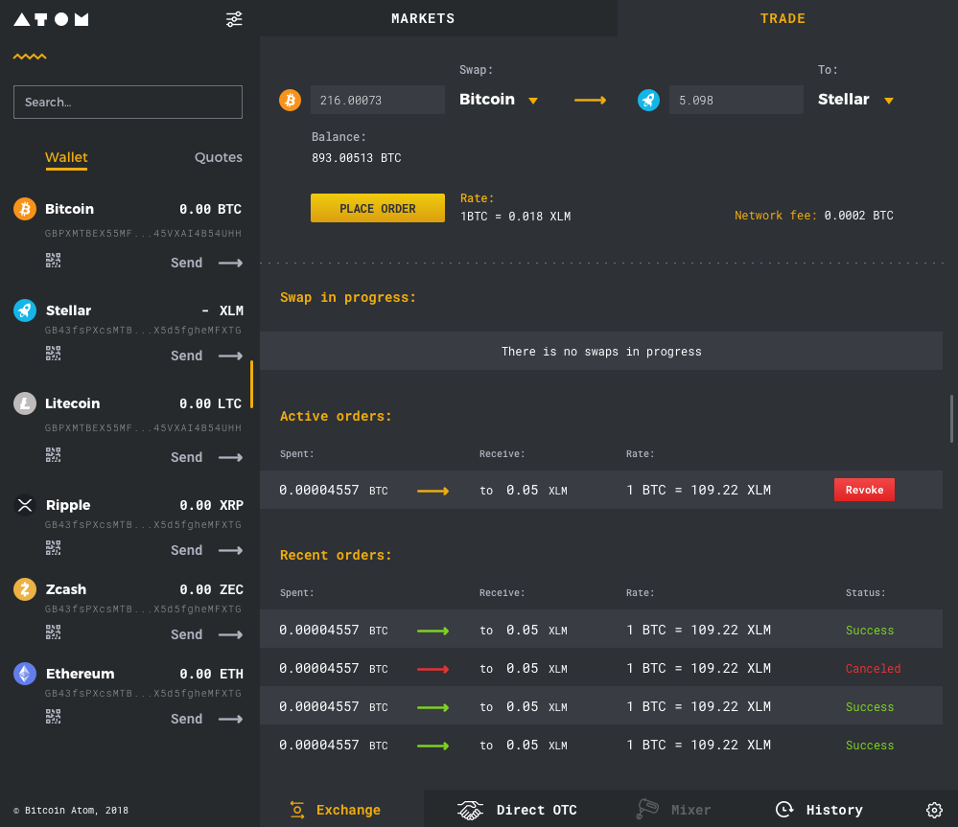Viewport: 958px width, 827px height.
Task: Open the Mixer section
Action: (672, 810)
